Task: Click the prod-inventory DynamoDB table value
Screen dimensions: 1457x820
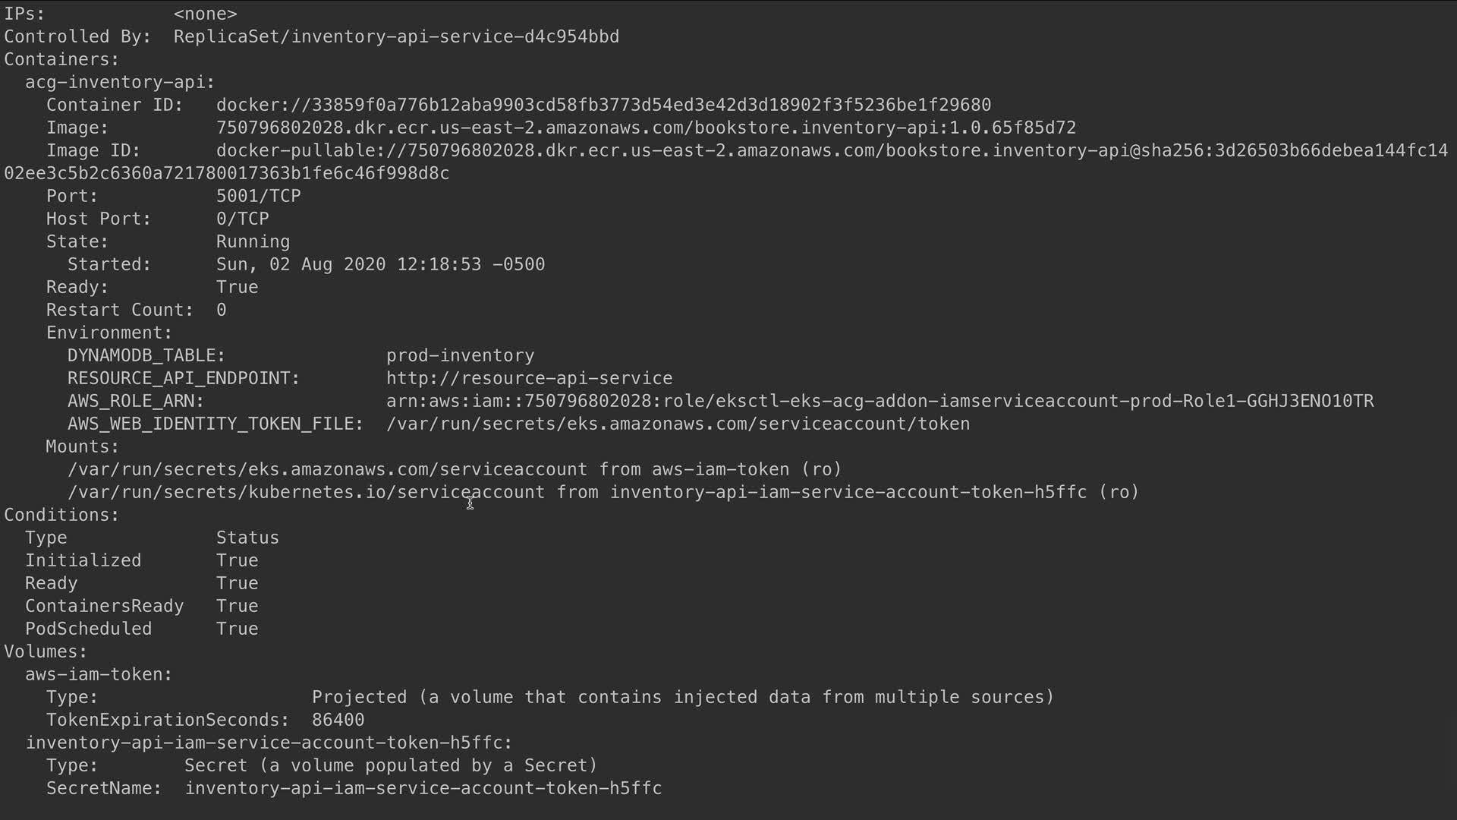Action: [460, 355]
